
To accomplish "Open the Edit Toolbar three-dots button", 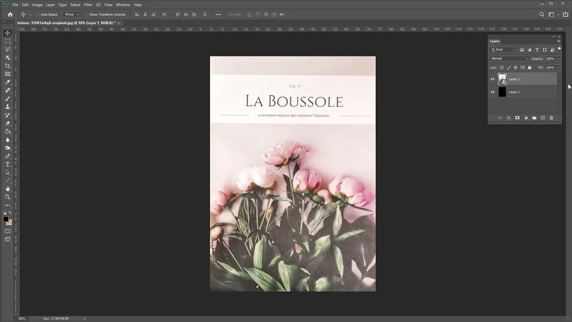I will (x=8, y=205).
